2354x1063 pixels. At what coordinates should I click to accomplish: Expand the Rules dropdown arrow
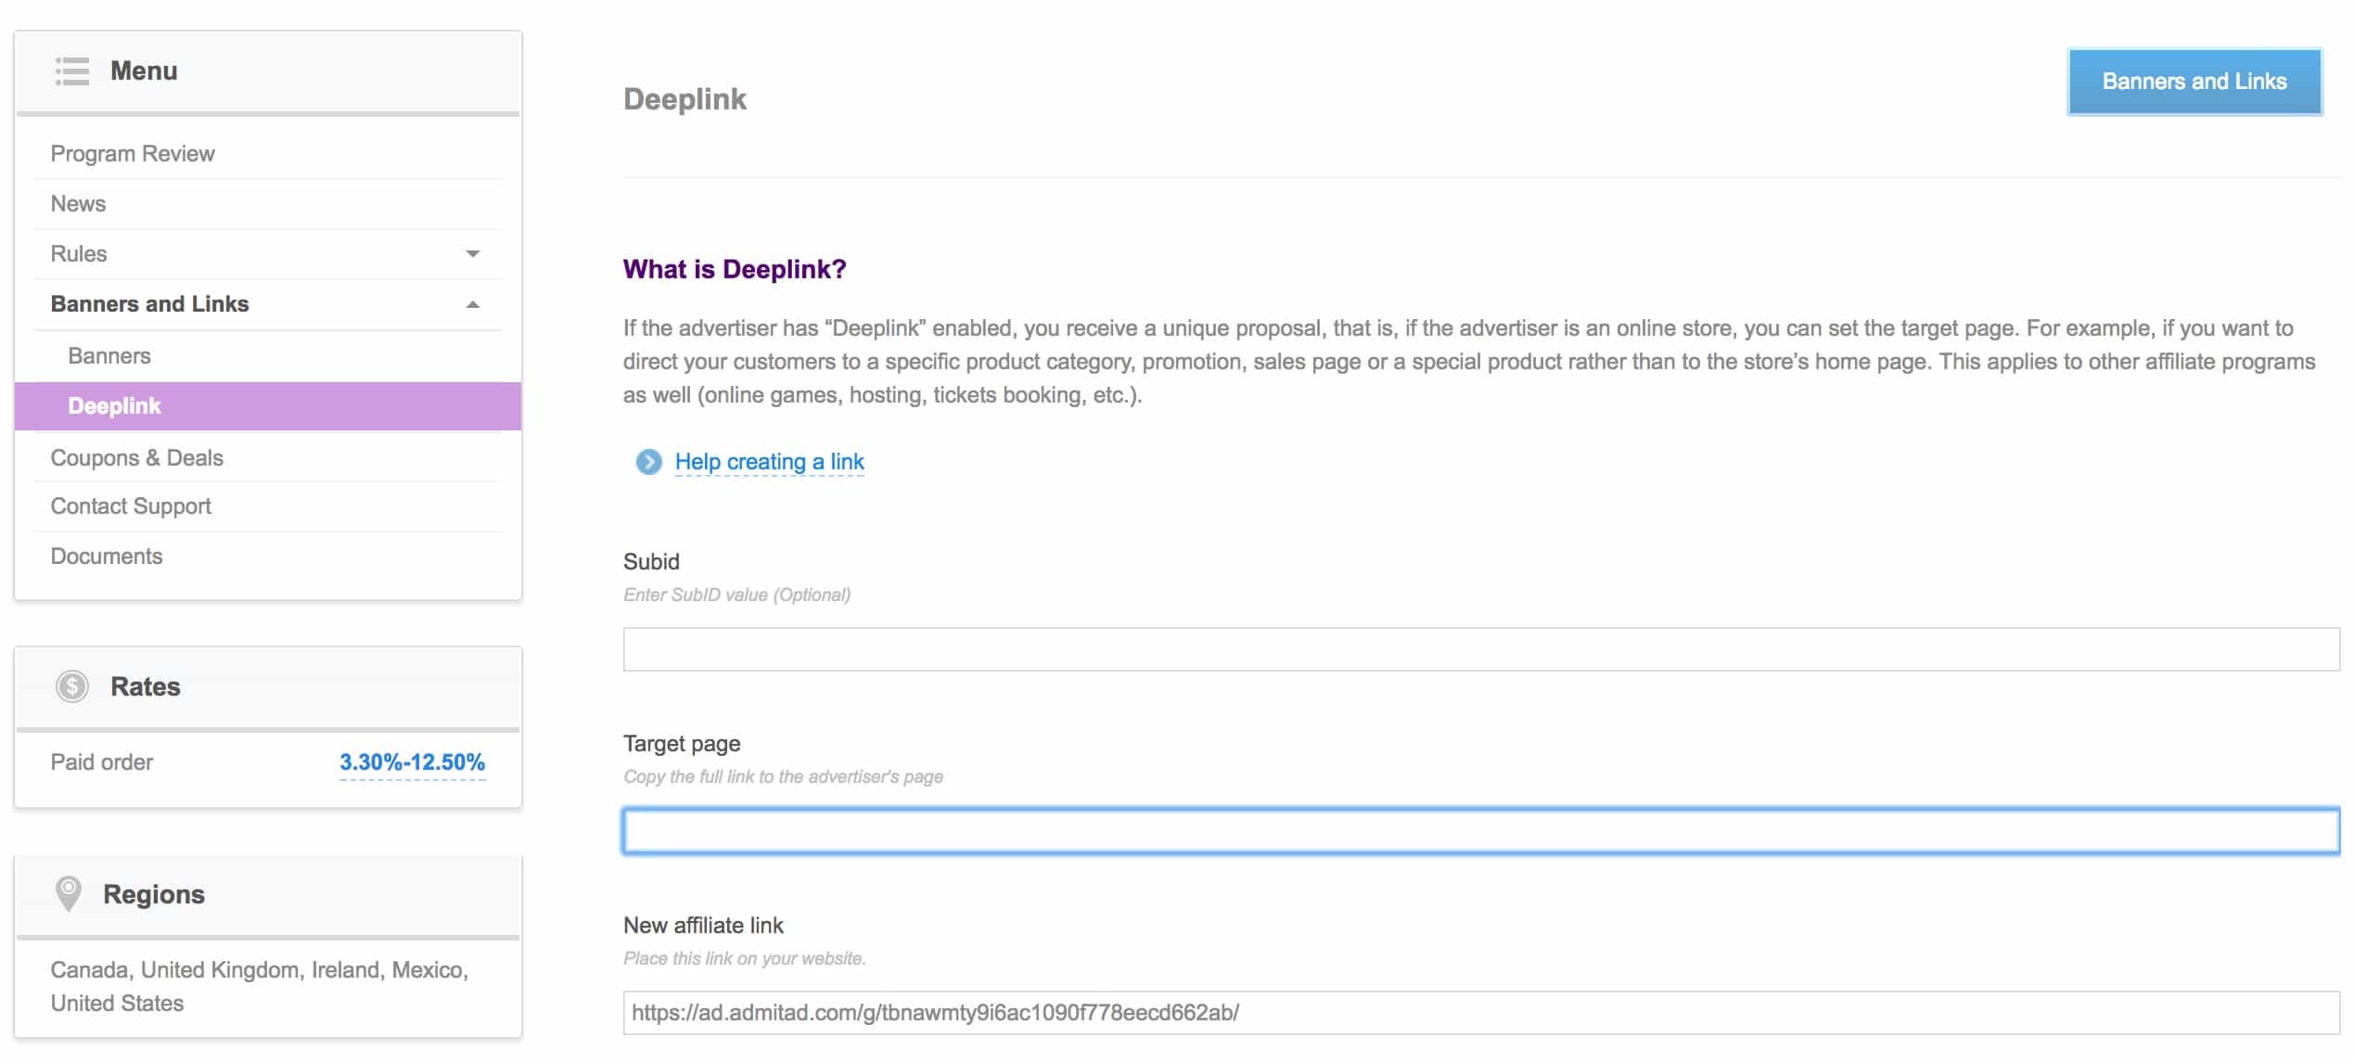pyautogui.click(x=473, y=254)
